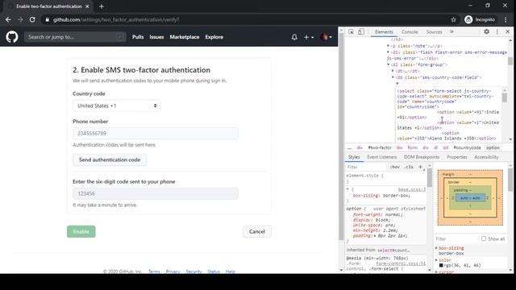Go to Explore
516x290 pixels.
pyautogui.click(x=214, y=37)
